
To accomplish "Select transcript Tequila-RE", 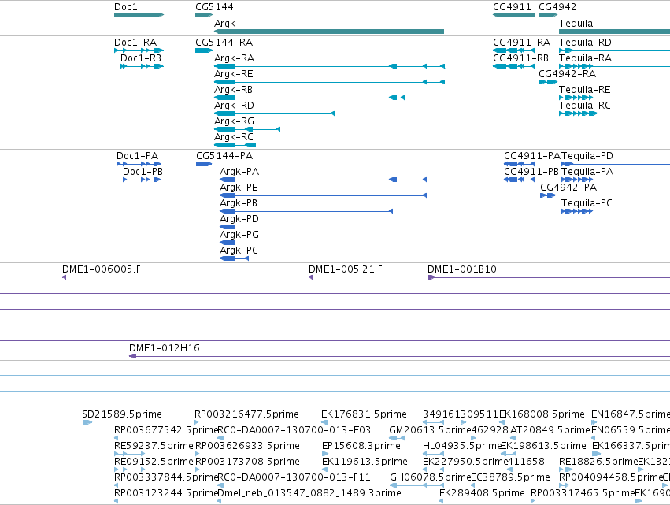I will [614, 98].
